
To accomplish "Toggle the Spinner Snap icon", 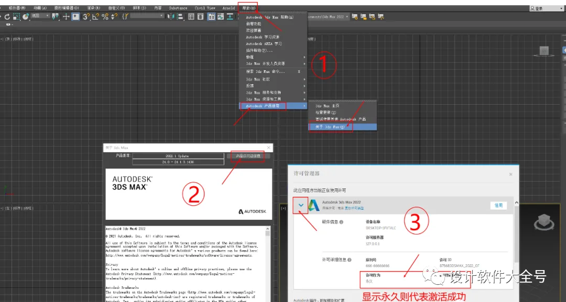I will tap(114, 17).
